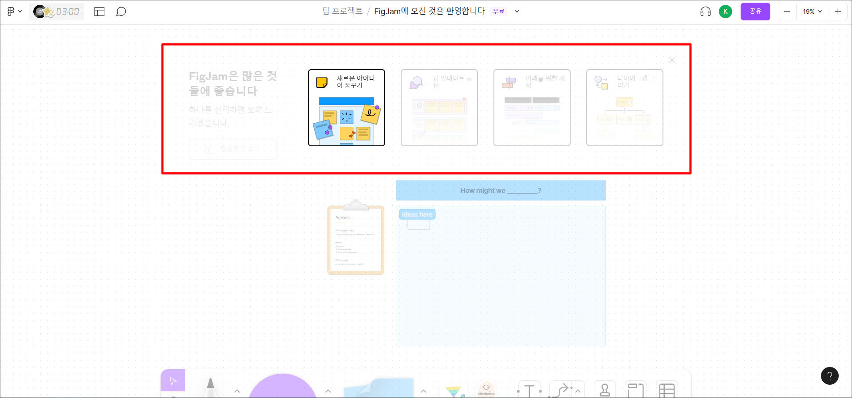Select the Agenda clipboard on canvas
The image size is (852, 398).
356,238
